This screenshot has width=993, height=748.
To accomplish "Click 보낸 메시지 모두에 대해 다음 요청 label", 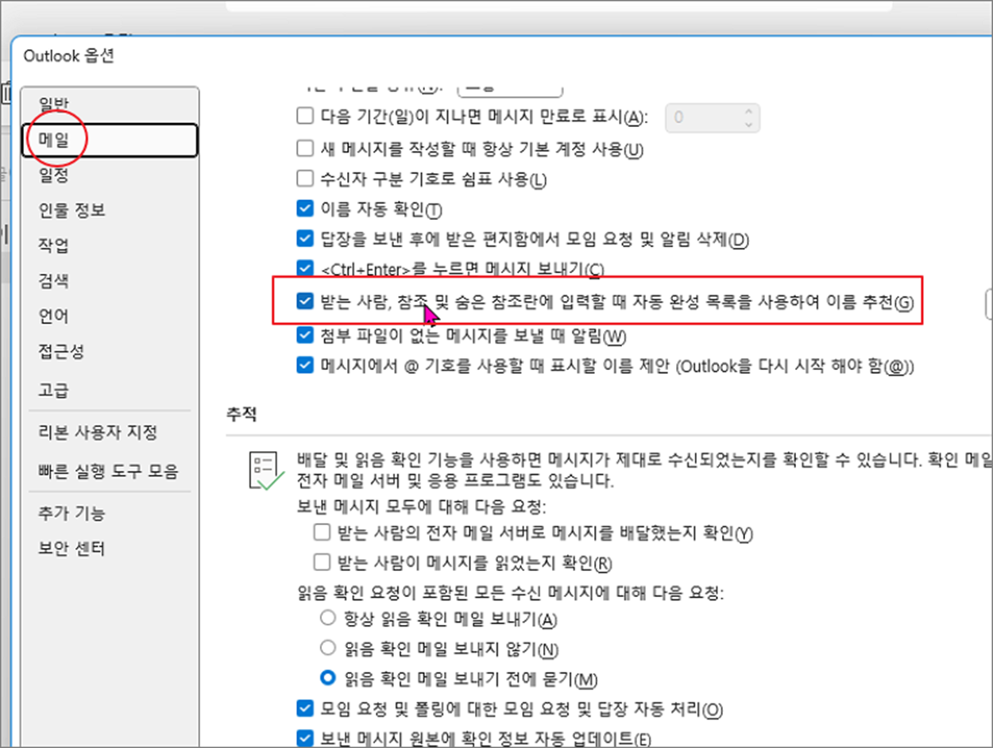I will pos(422,505).
